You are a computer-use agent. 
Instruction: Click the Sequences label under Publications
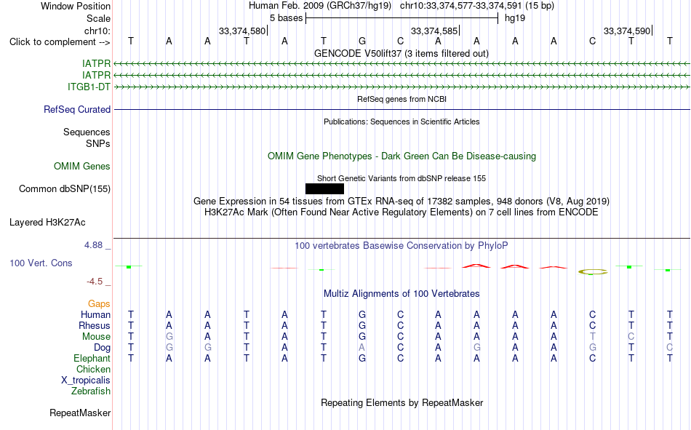coord(87,132)
